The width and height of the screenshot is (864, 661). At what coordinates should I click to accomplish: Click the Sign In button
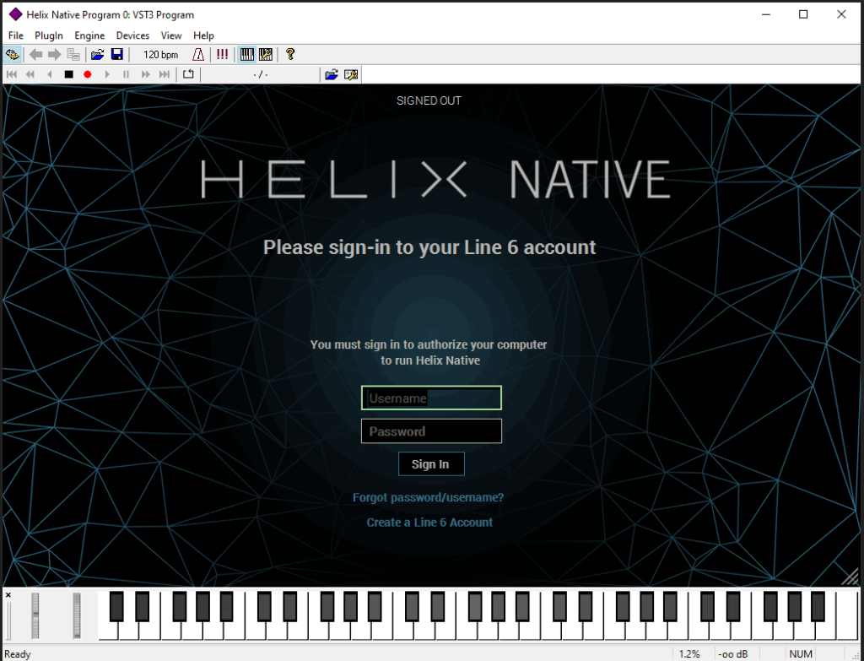coord(430,464)
